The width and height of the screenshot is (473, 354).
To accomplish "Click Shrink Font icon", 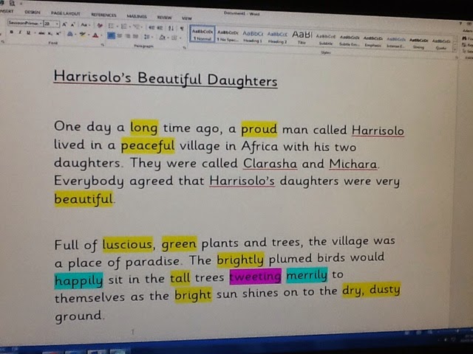I will pyautogui.click(x=72, y=24).
